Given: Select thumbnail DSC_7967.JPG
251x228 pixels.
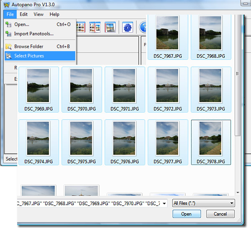Looking at the screenshot, I should pyautogui.click(x=168, y=37).
